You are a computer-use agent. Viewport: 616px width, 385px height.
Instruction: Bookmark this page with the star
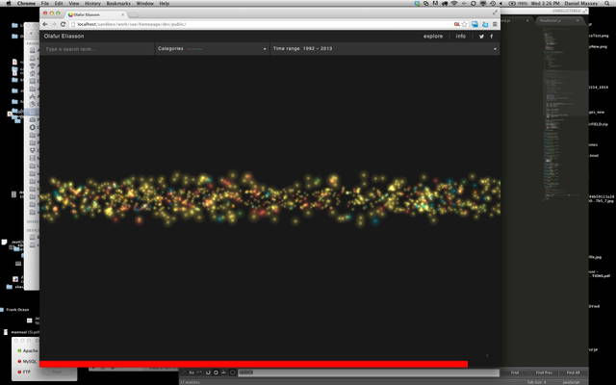[x=465, y=24]
